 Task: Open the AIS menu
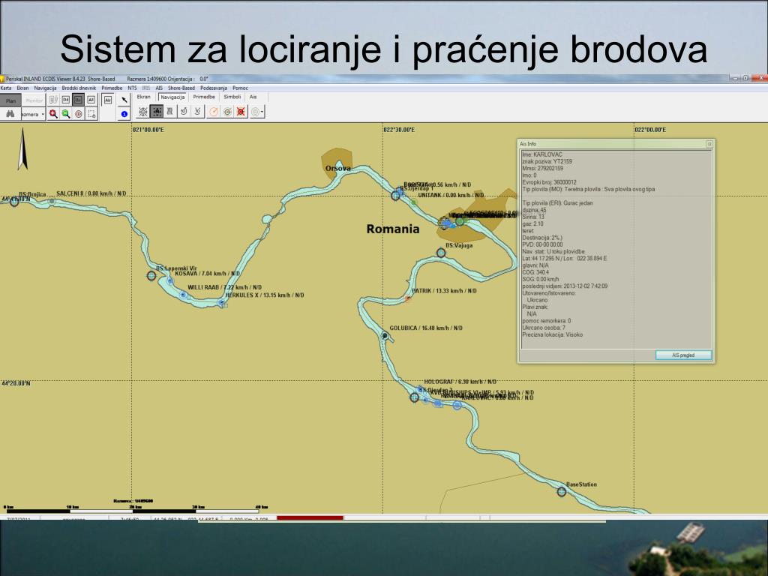(159, 88)
